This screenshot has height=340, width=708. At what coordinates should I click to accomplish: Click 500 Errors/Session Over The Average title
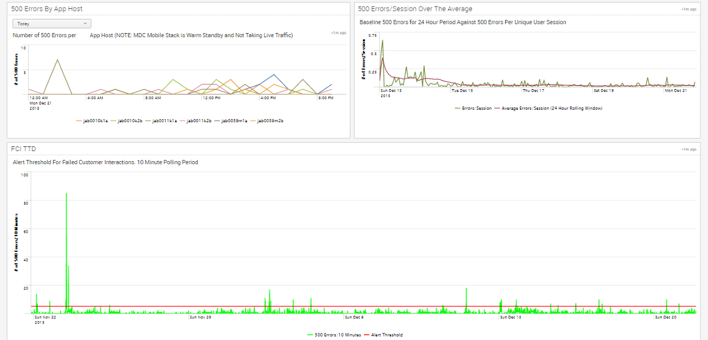[415, 9]
